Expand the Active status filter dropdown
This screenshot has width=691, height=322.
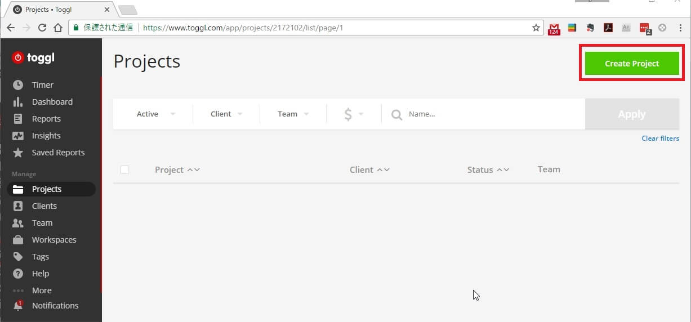point(156,114)
